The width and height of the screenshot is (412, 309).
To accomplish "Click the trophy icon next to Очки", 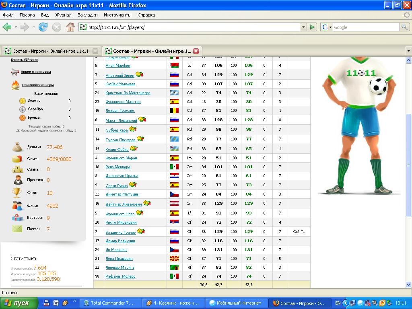I will point(17,193).
